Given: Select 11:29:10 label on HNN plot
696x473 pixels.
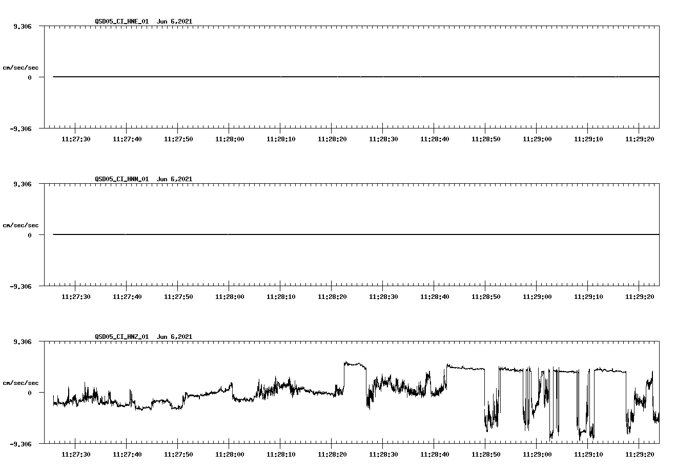Looking at the screenshot, I should (x=588, y=297).
